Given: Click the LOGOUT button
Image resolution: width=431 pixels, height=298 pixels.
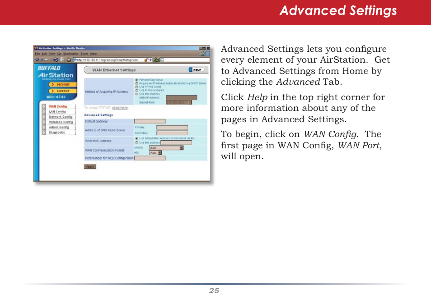Looking at the screenshot, I should (x=63, y=91).
